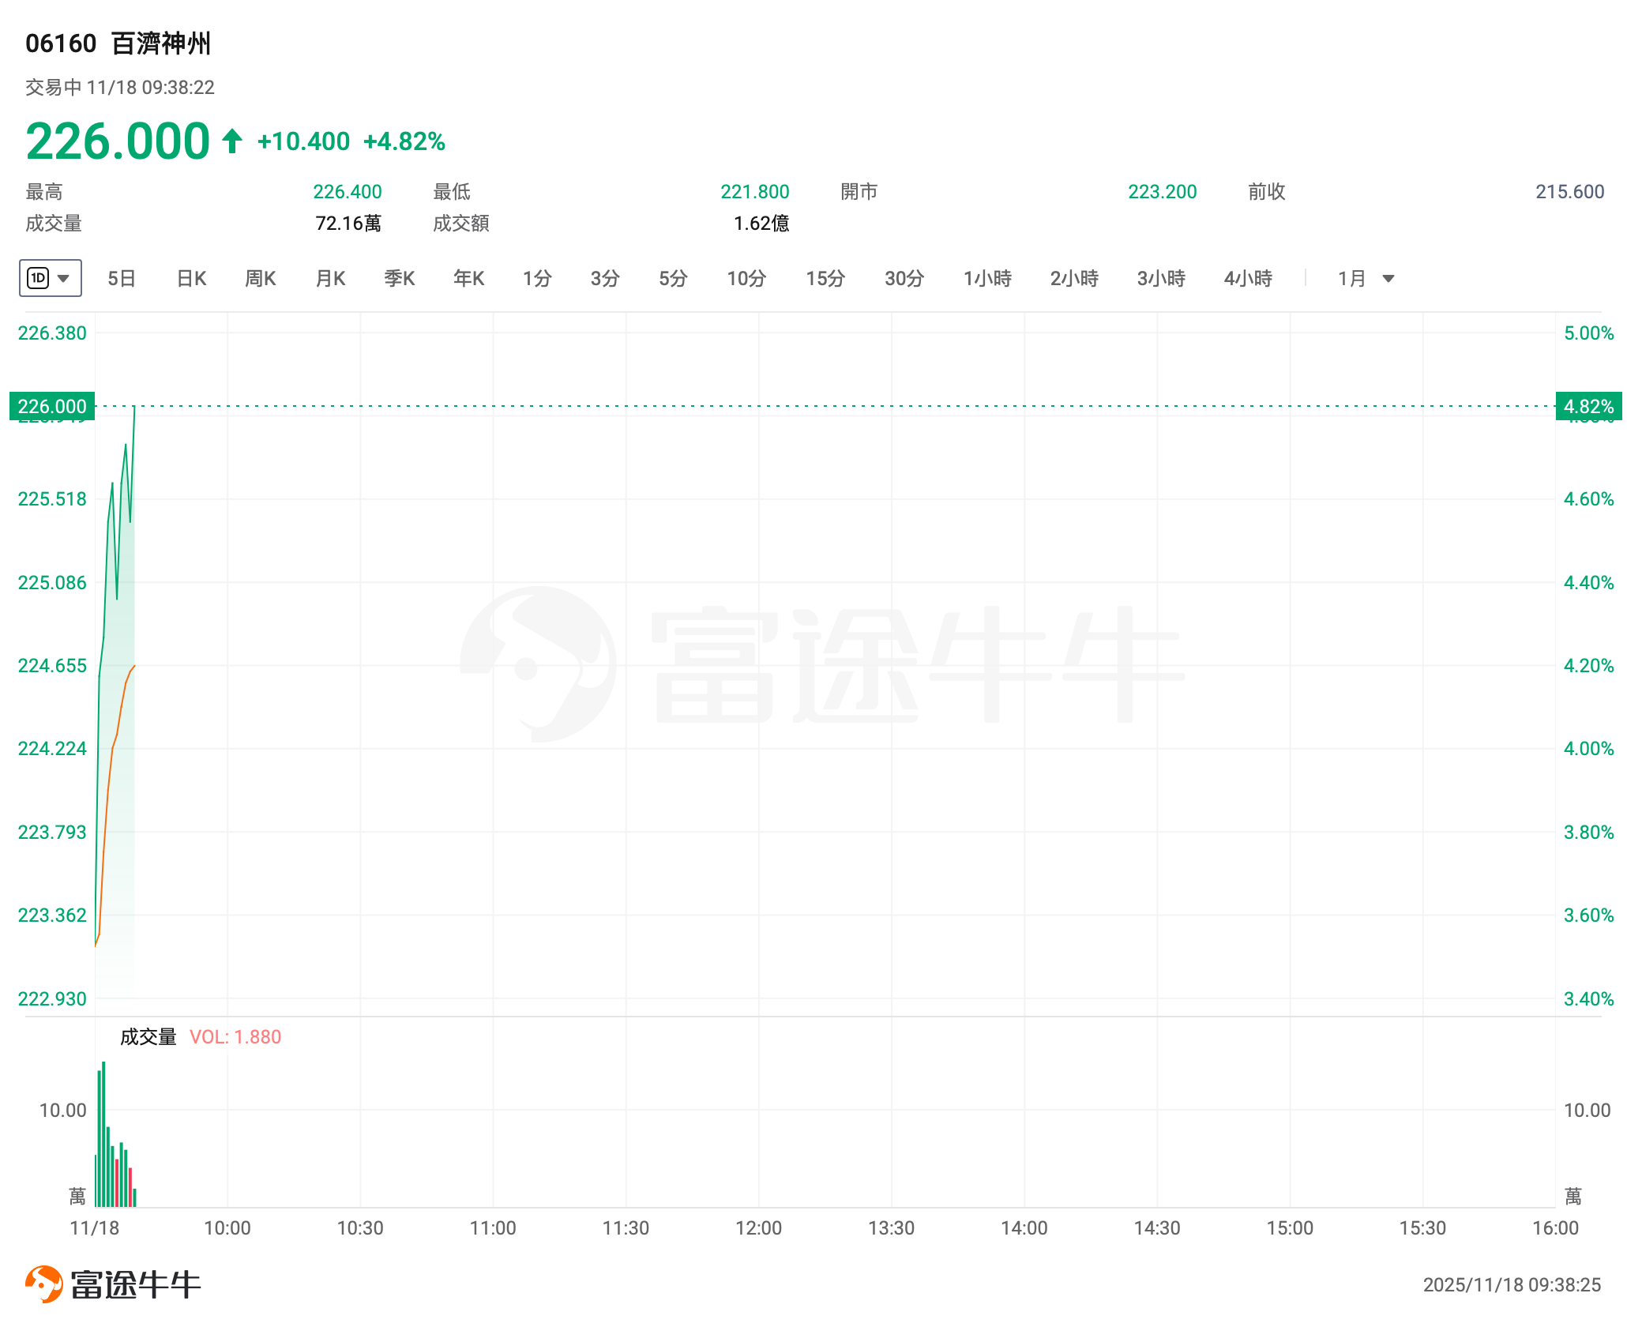Select the 周K chart tab
1627x1327 pixels.
tap(261, 278)
